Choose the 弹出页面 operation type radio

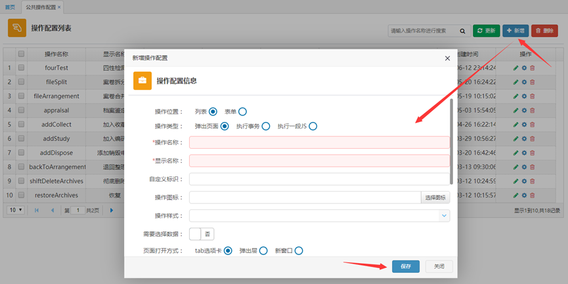[x=225, y=127]
